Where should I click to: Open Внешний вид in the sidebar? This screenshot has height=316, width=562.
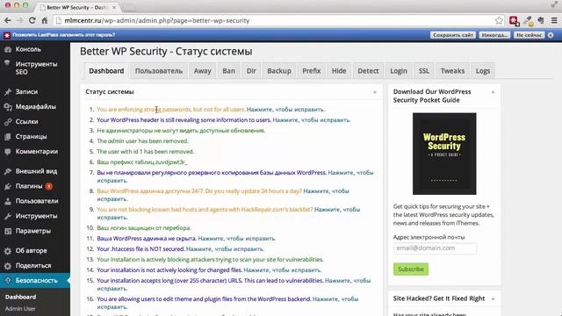click(35, 171)
